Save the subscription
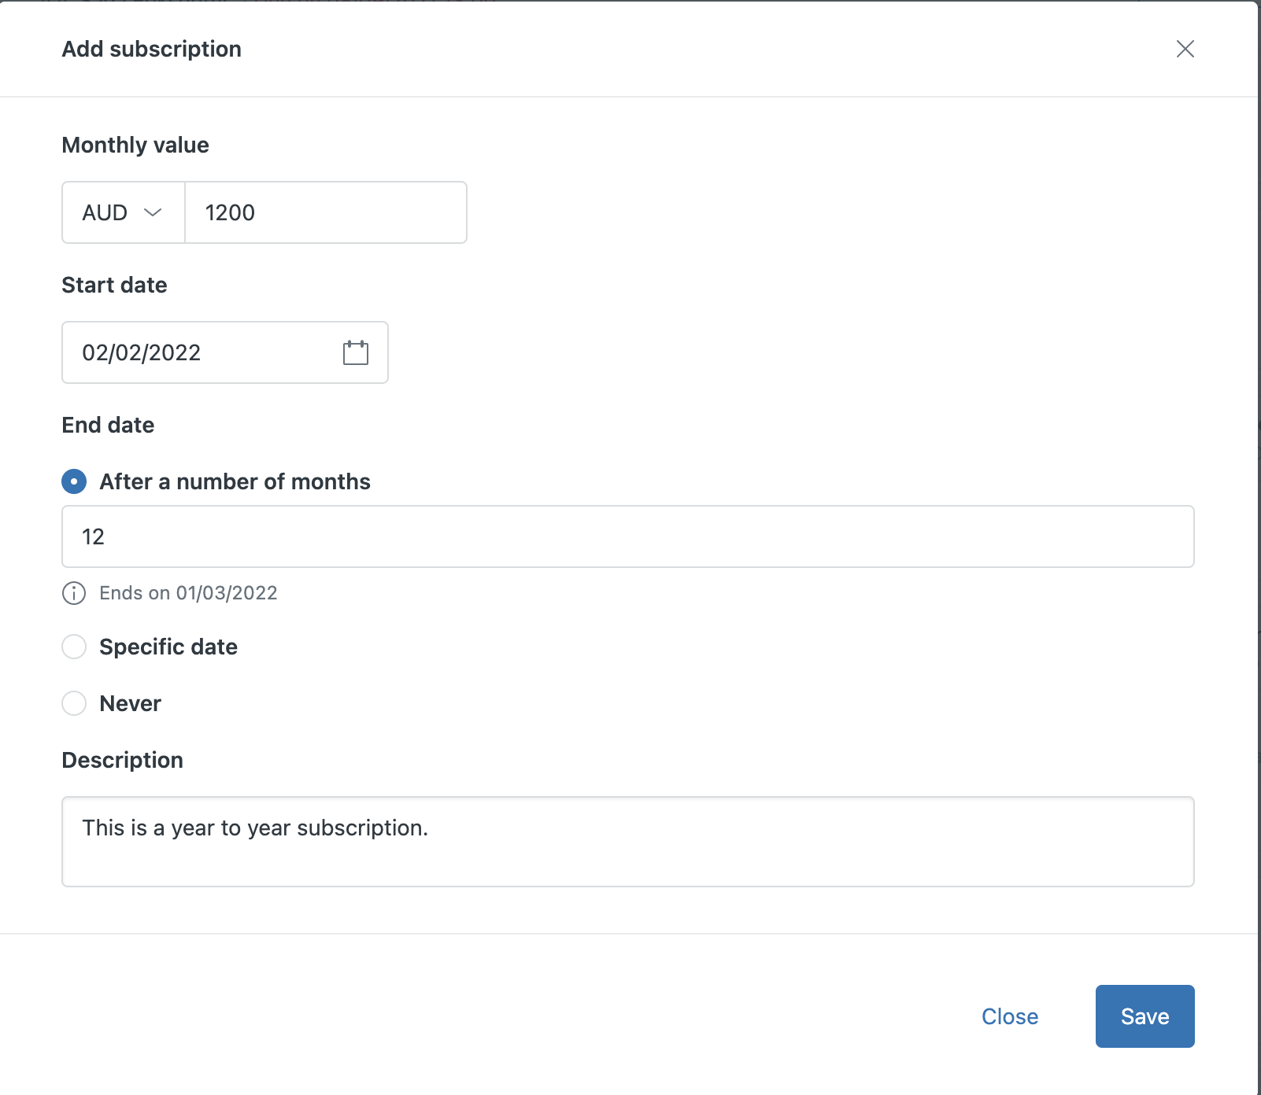Image resolution: width=1261 pixels, height=1095 pixels. pyautogui.click(x=1145, y=1016)
